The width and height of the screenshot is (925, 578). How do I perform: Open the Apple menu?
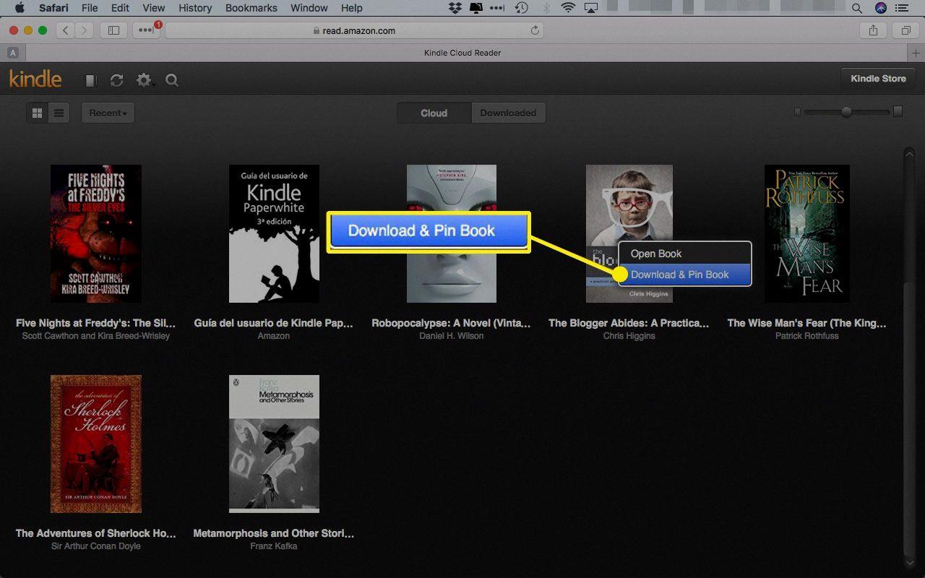coord(20,8)
